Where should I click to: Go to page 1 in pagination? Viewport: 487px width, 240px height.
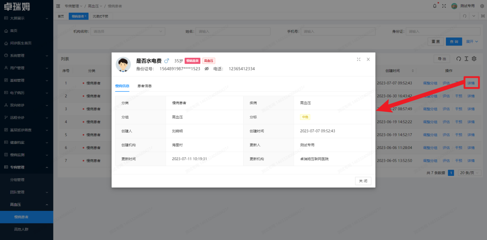coord(451,173)
